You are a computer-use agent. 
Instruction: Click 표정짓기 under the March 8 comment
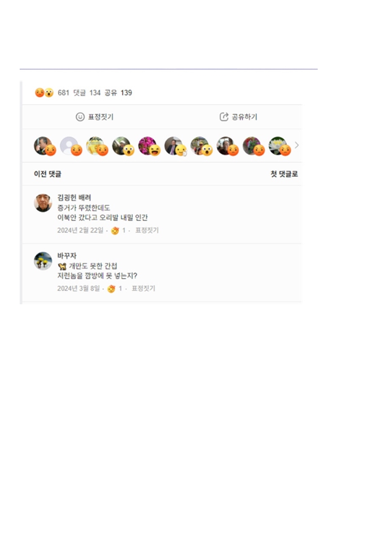tap(143, 289)
